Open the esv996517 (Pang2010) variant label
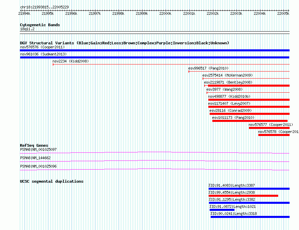 [208, 68]
